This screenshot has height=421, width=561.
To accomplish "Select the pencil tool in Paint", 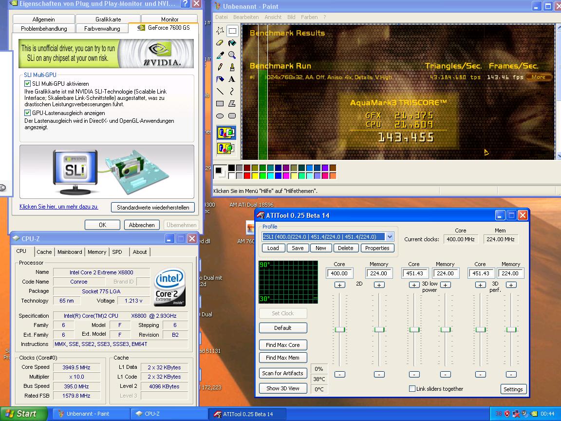I will [x=220, y=67].
